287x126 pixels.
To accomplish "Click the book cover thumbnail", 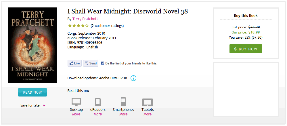I will [32, 45].
